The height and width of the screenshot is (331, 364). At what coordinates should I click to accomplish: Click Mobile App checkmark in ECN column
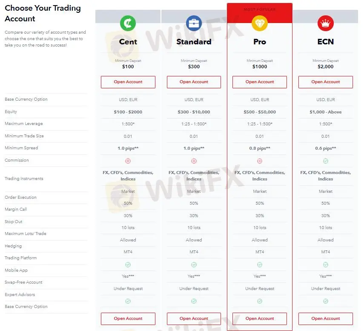pos(326,264)
